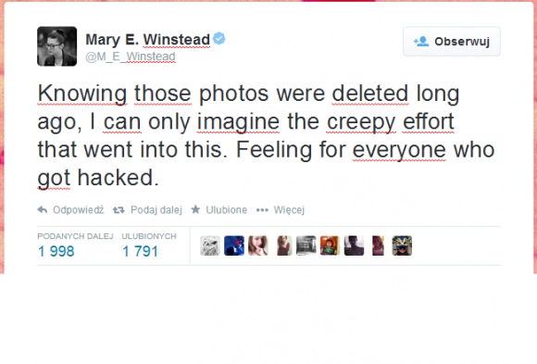Open the black-and-white building avatar
The height and width of the screenshot is (364, 537).
coord(306,245)
